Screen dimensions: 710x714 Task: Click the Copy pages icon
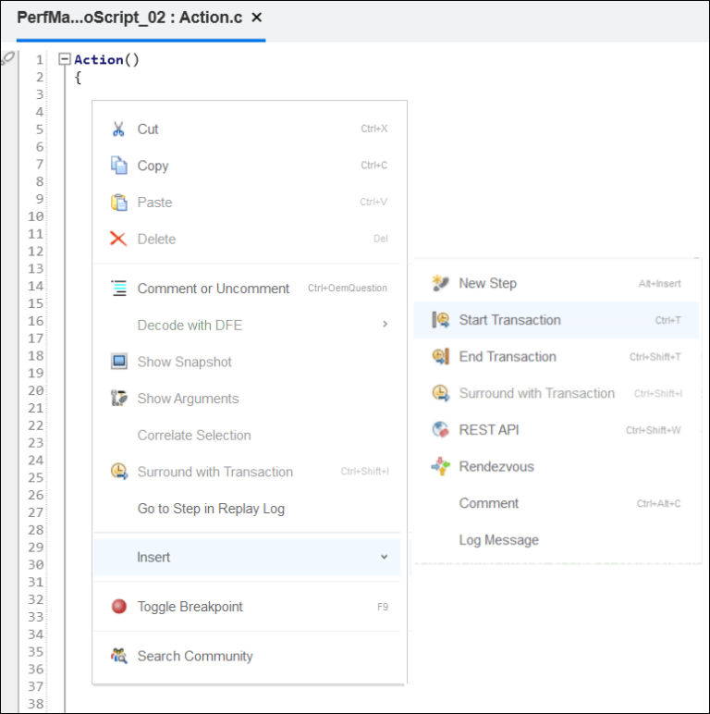point(118,166)
